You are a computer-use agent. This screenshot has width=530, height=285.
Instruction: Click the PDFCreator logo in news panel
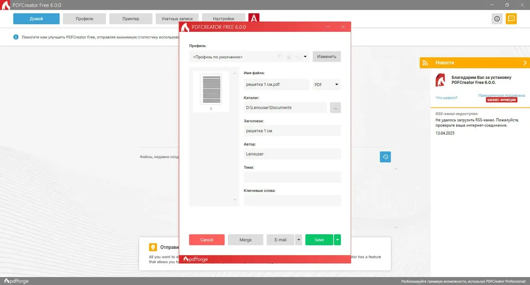pyautogui.click(x=440, y=80)
